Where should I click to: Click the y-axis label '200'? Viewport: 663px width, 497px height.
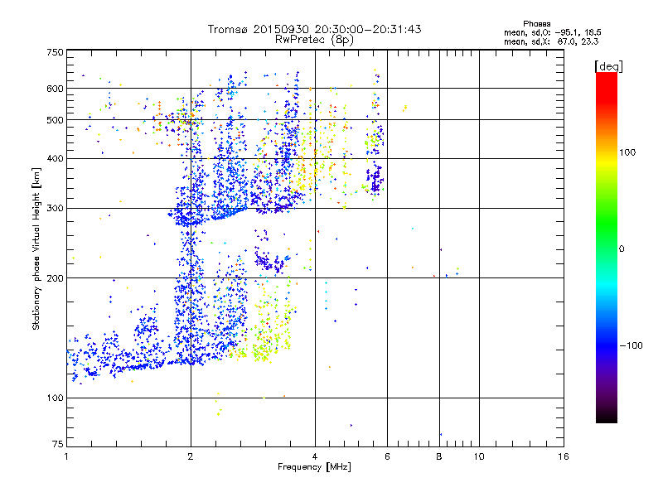pos(55,278)
